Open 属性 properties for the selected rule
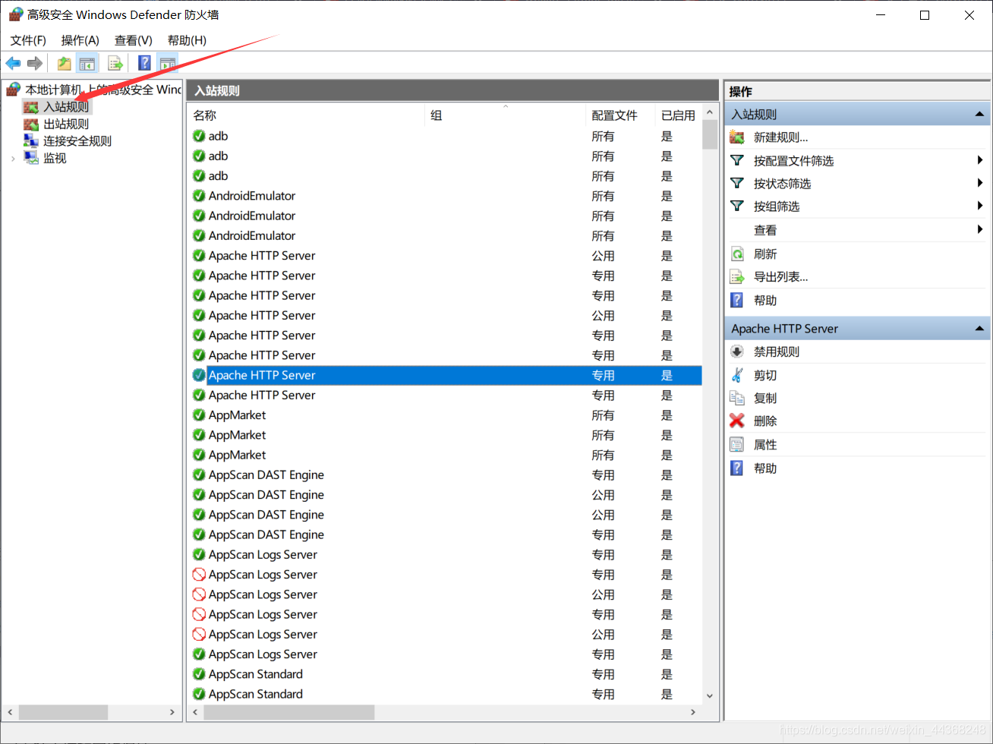Image resolution: width=993 pixels, height=744 pixels. [x=765, y=445]
